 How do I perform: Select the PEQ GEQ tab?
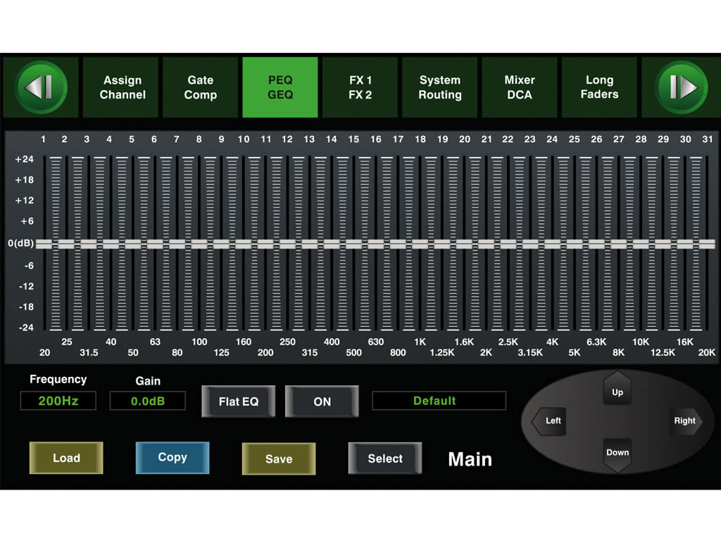[280, 87]
